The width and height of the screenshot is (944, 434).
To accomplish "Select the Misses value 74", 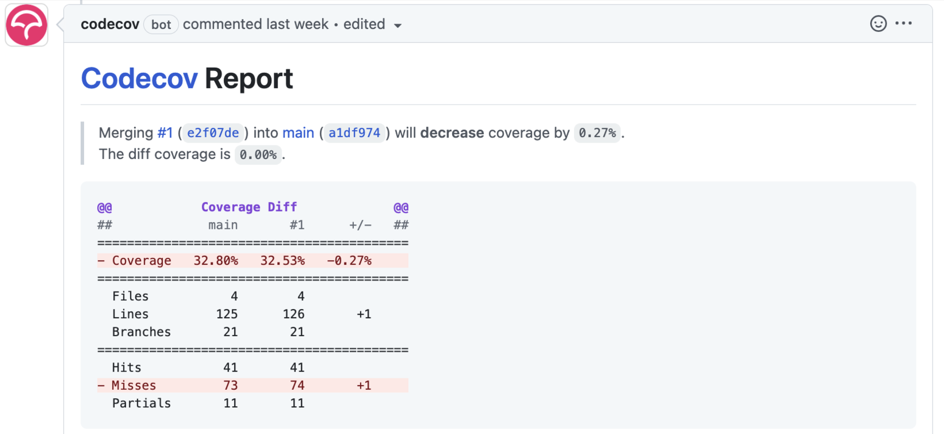I will click(297, 386).
